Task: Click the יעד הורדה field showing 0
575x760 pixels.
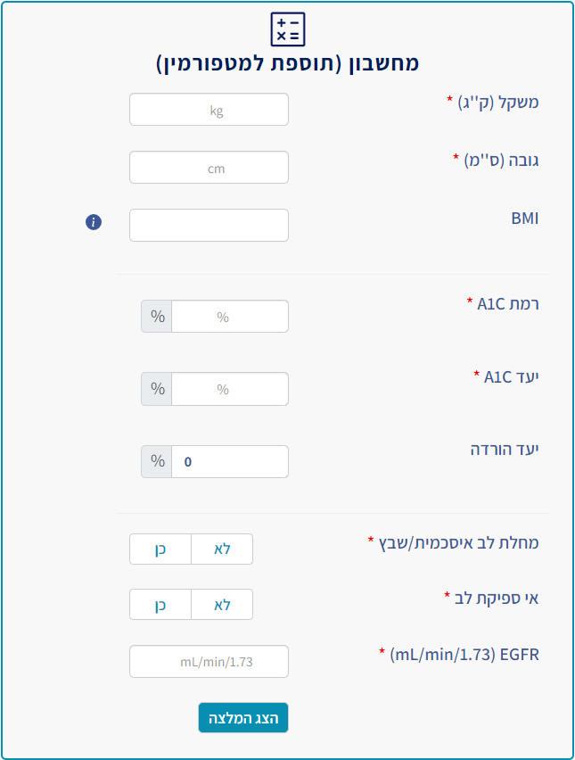Action: [x=230, y=461]
